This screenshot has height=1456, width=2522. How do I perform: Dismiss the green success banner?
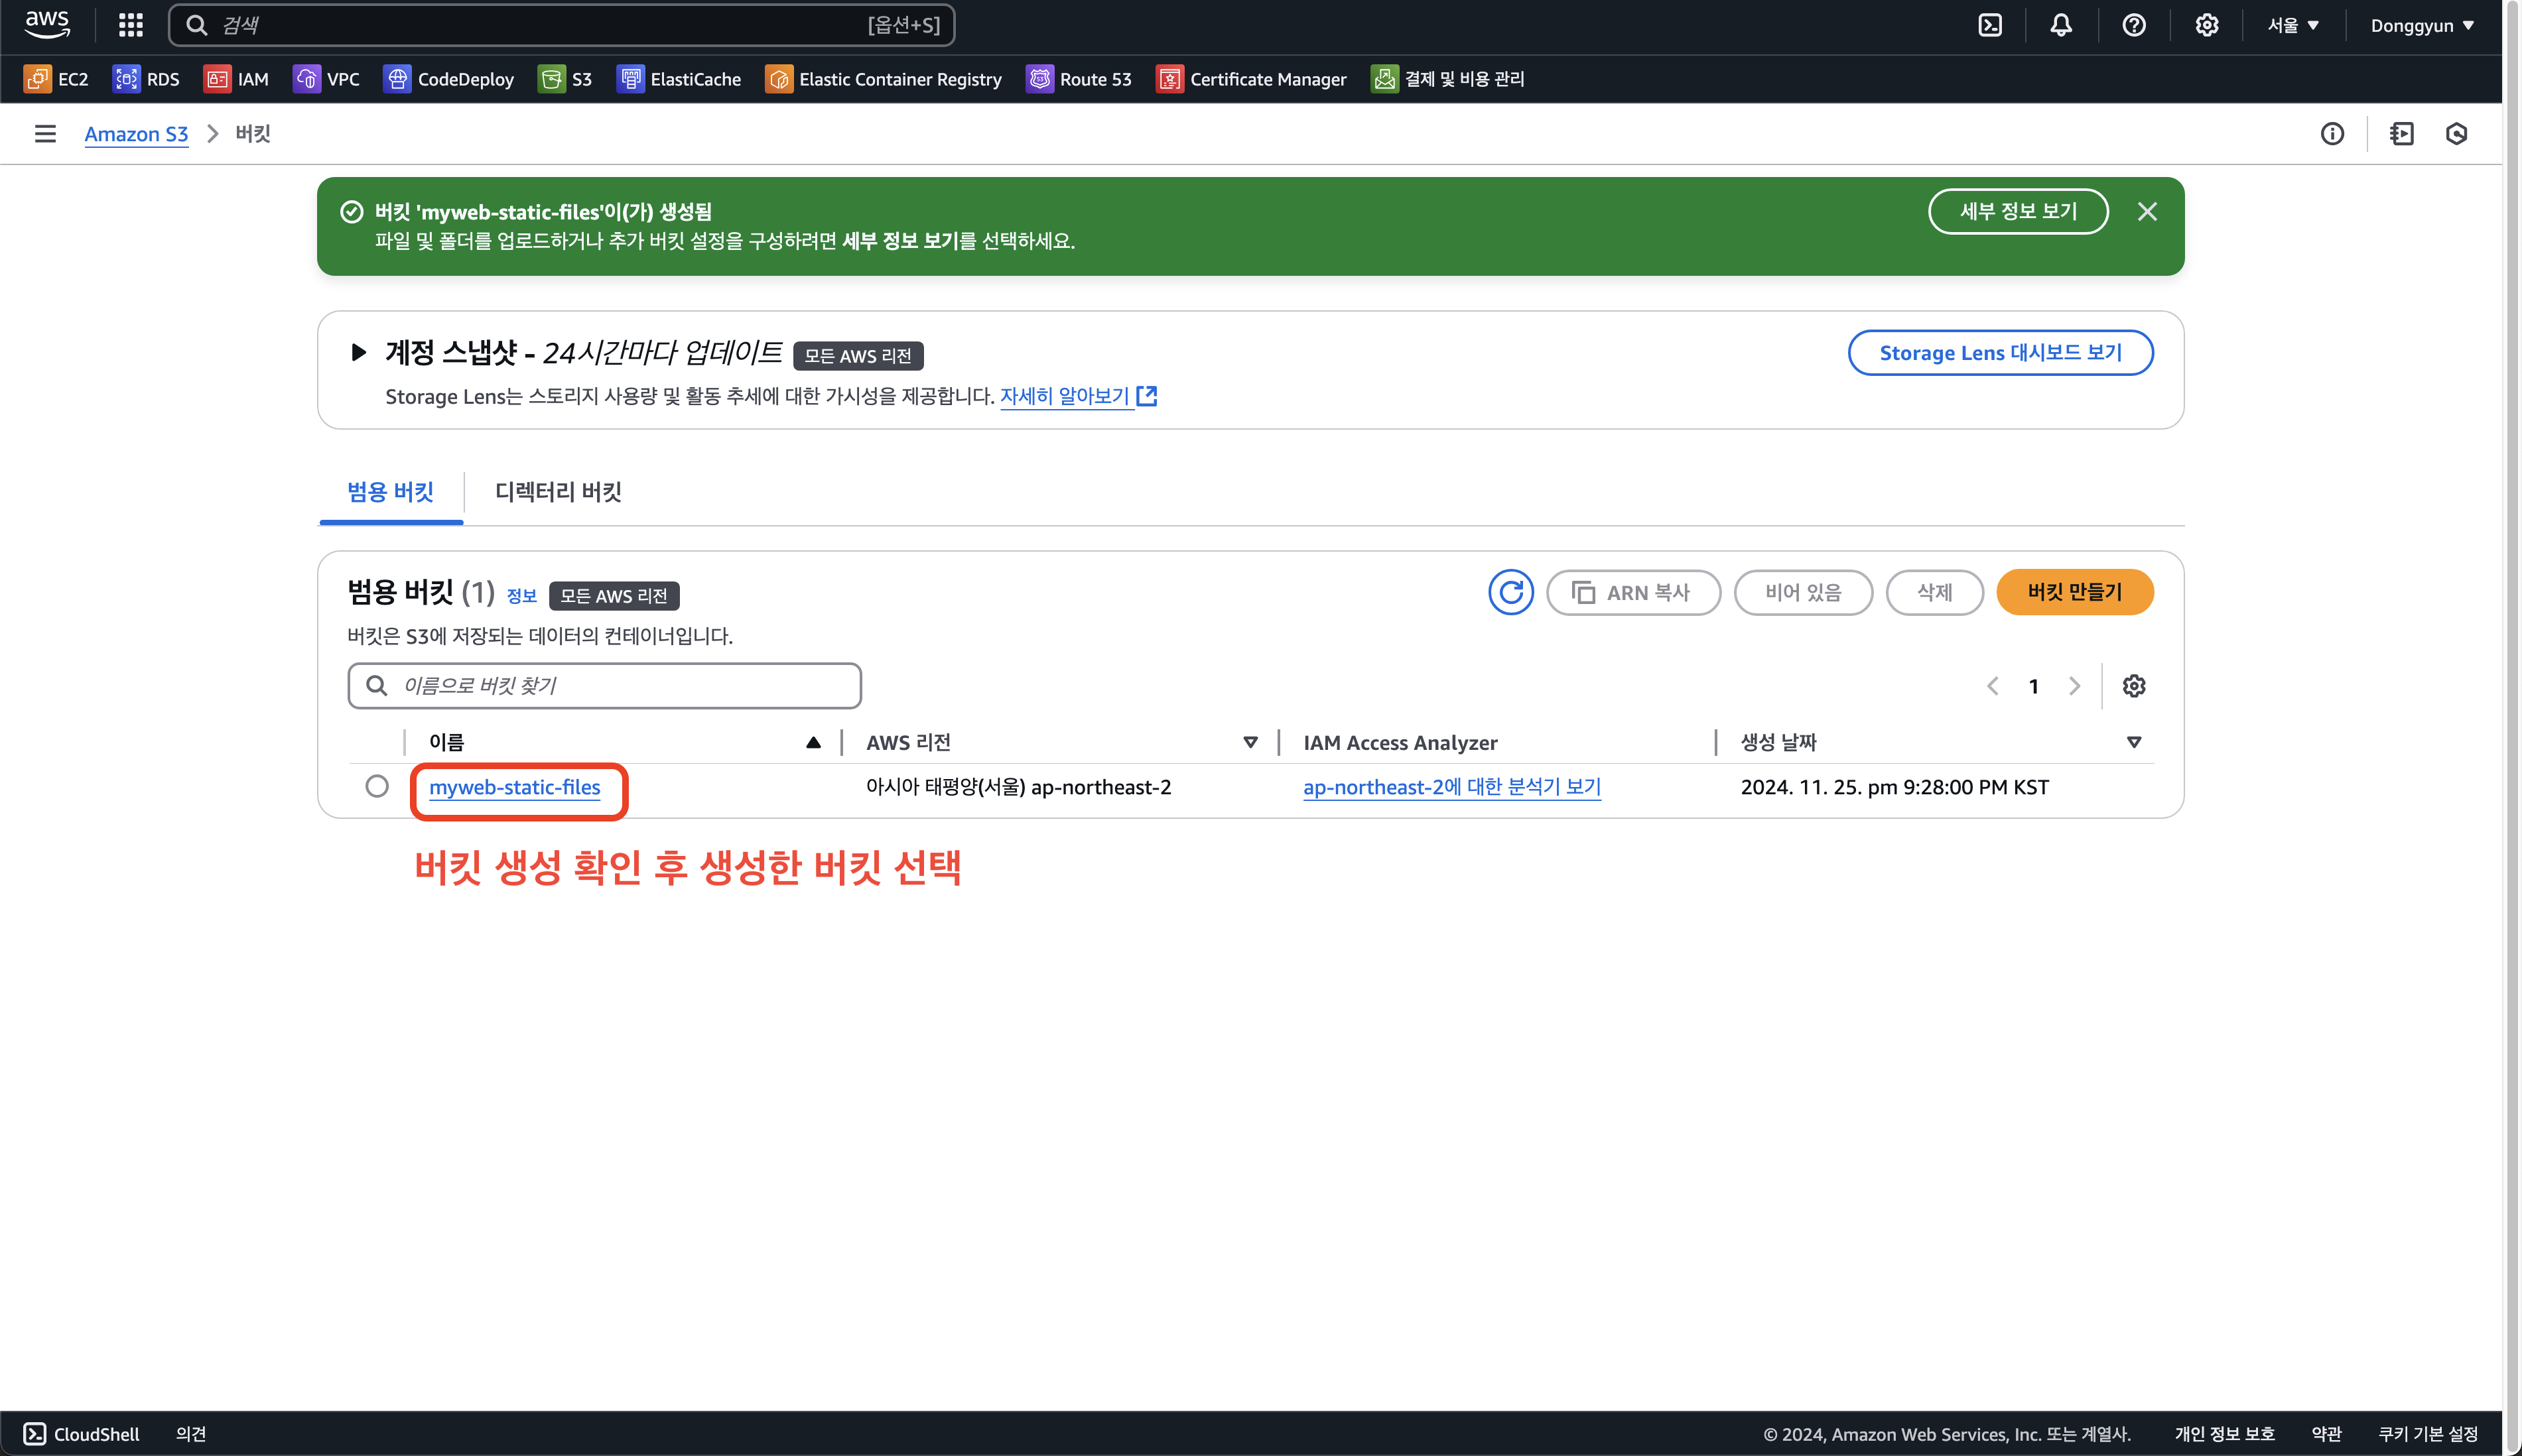pos(2147,212)
